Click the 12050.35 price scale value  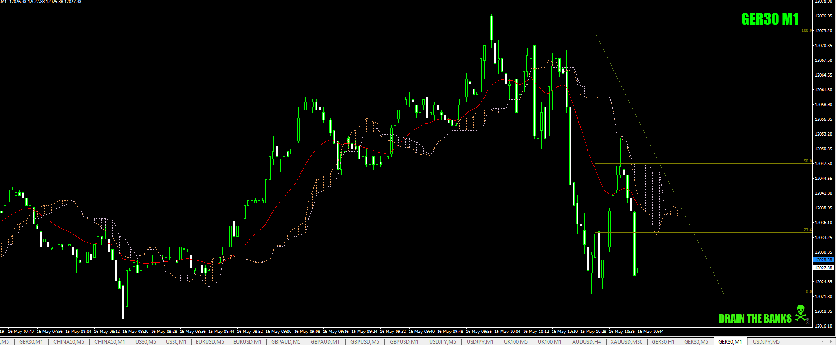coord(823,149)
